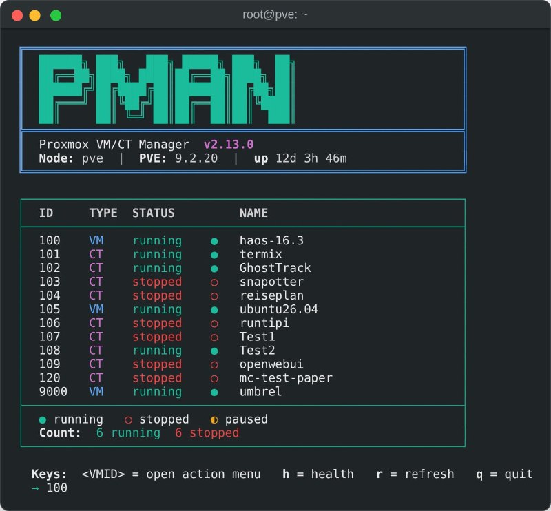Viewport: 551px width, 511px height.
Task: Click the TYPE column header
Action: pos(103,213)
